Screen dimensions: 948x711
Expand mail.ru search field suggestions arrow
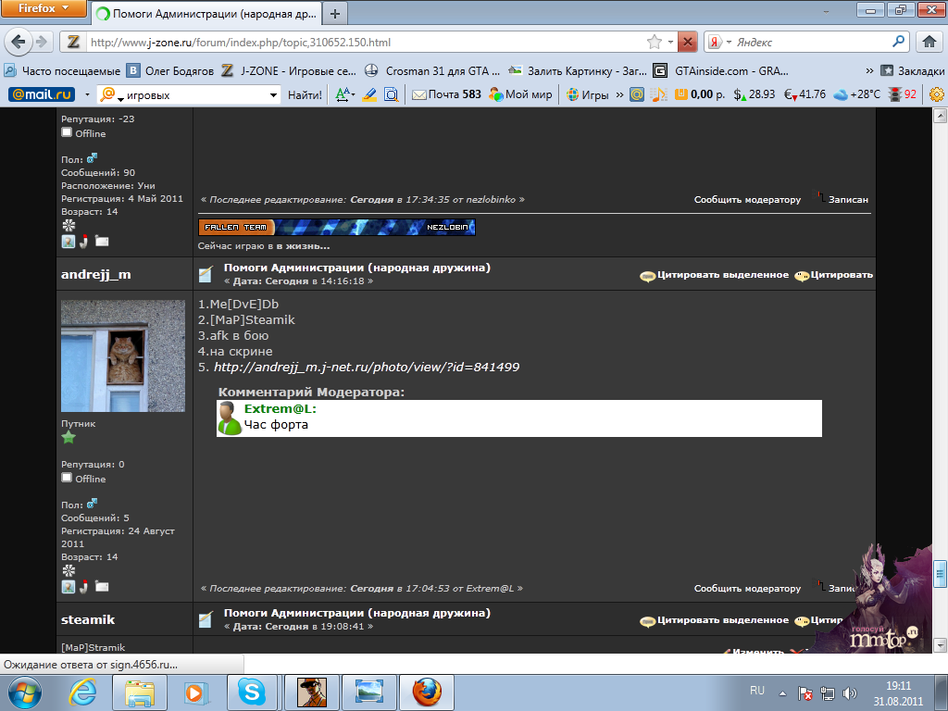273,95
